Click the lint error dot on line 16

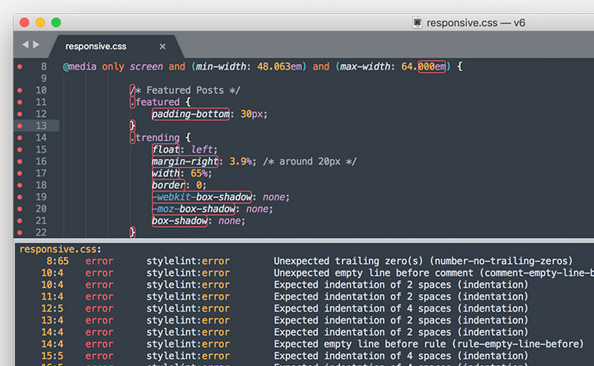(20, 161)
